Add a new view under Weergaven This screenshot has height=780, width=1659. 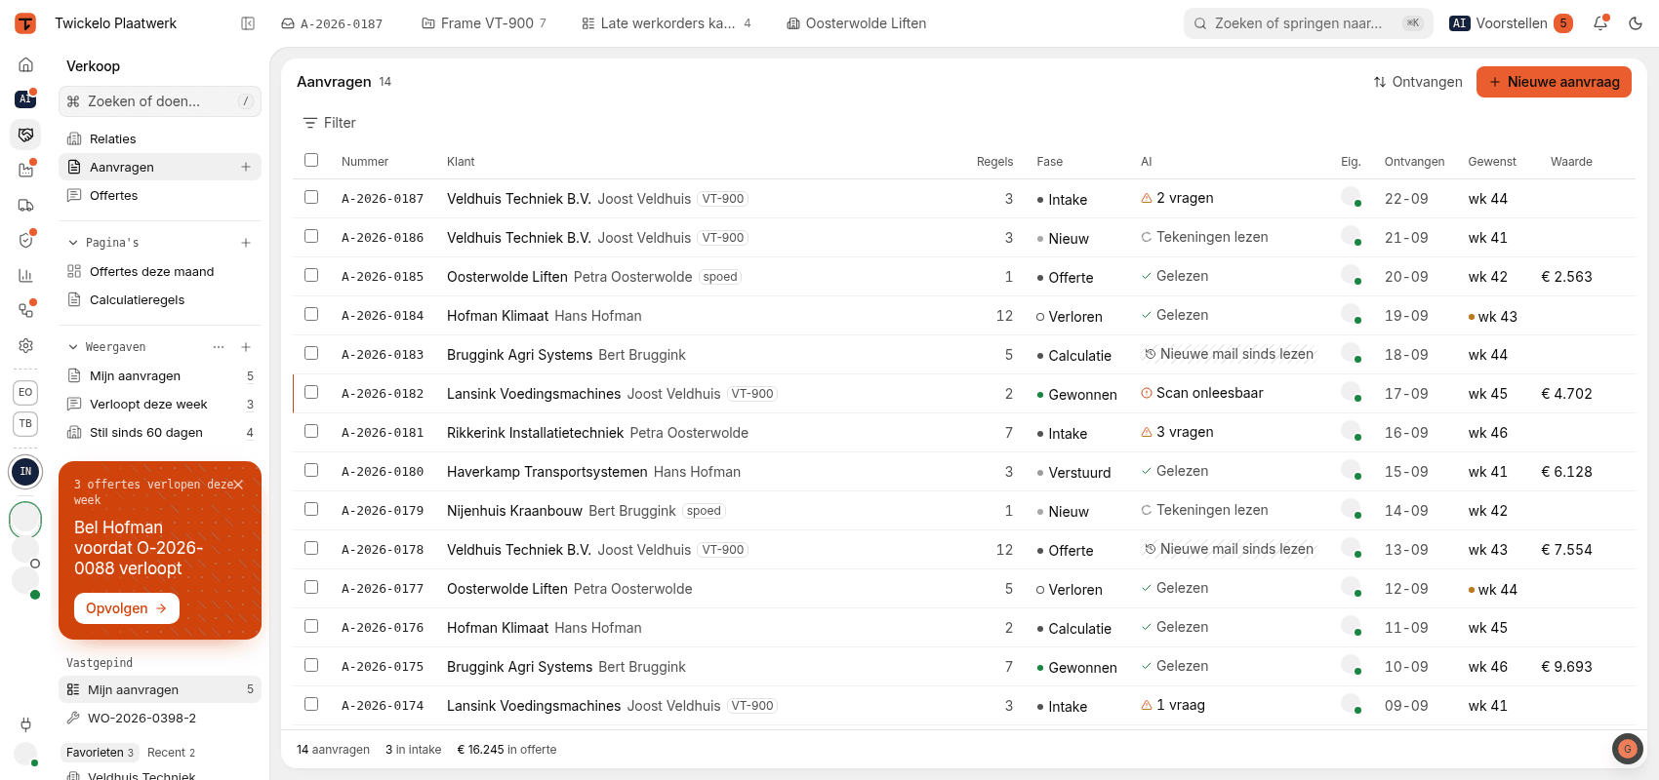tap(246, 347)
